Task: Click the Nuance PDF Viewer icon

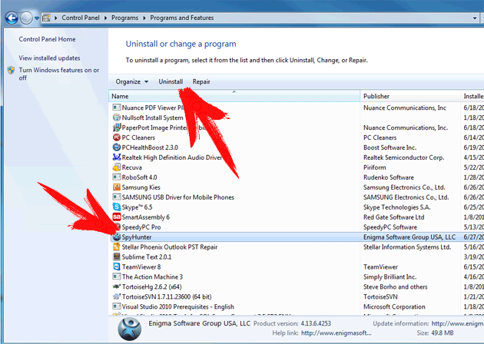Action: (116, 107)
